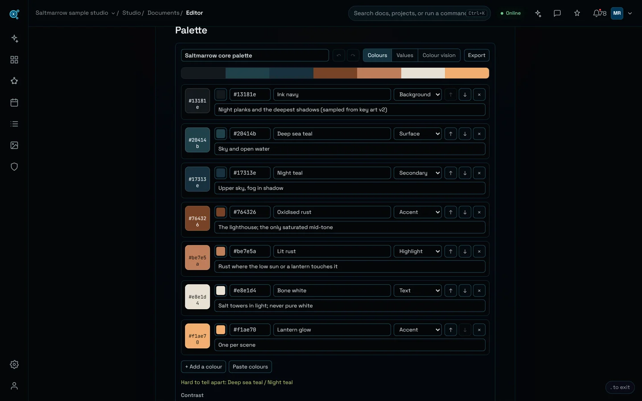Click Paste colours button
Viewport: 642px width, 401px height.
pyautogui.click(x=250, y=367)
